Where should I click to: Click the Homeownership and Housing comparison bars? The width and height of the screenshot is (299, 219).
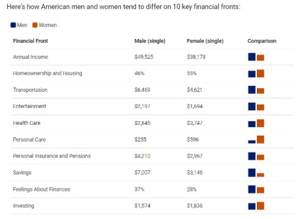(x=256, y=74)
